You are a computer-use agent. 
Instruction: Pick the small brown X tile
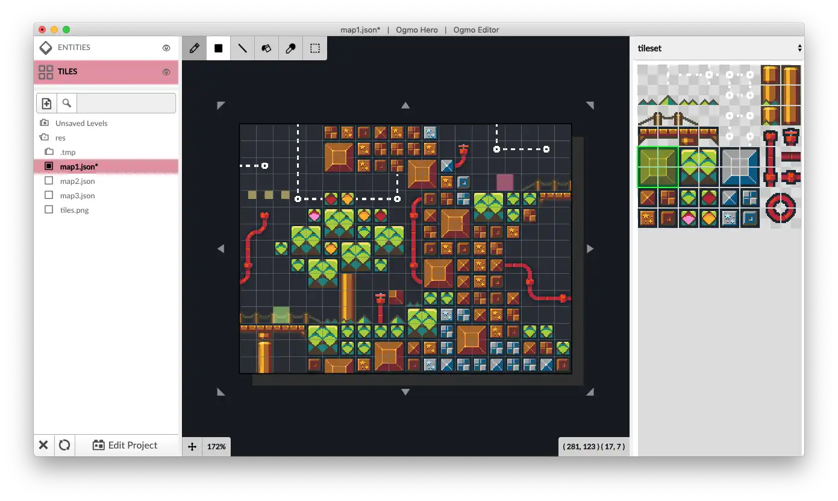[x=648, y=198]
